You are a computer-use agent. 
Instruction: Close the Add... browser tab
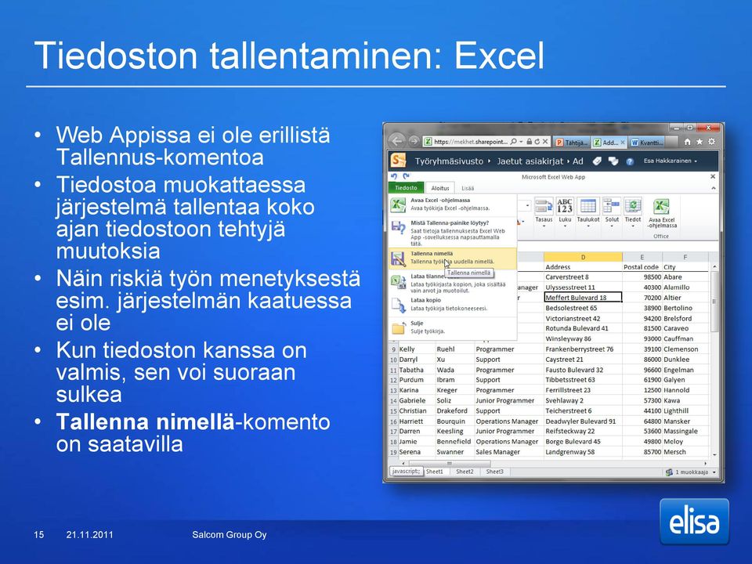623,143
